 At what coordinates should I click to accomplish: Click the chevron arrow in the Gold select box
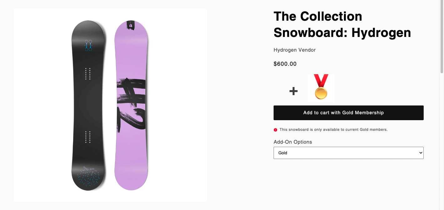(x=420, y=153)
